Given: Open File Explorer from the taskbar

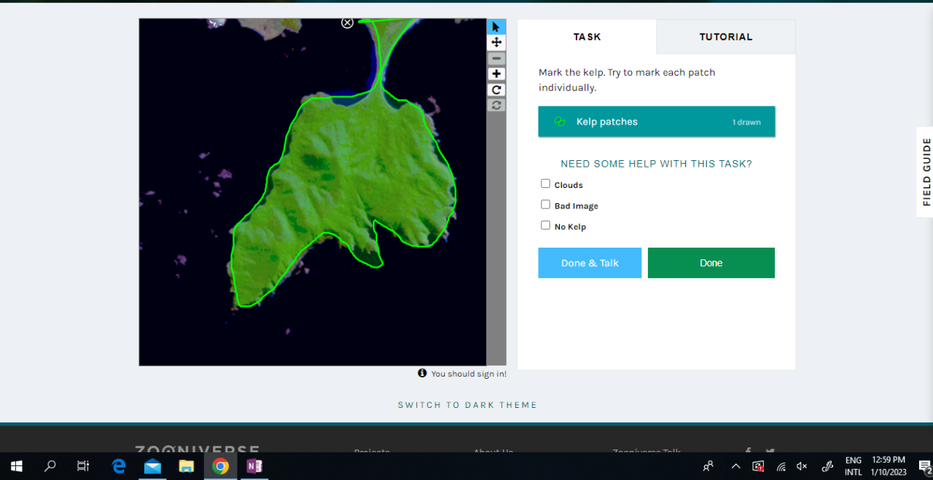Looking at the screenshot, I should [x=187, y=466].
